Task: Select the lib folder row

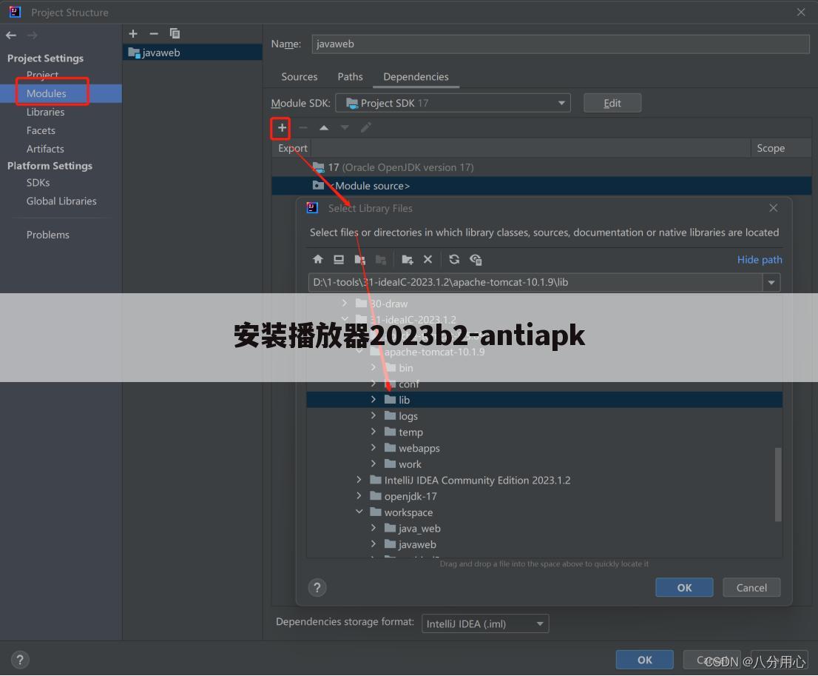Action: click(544, 400)
